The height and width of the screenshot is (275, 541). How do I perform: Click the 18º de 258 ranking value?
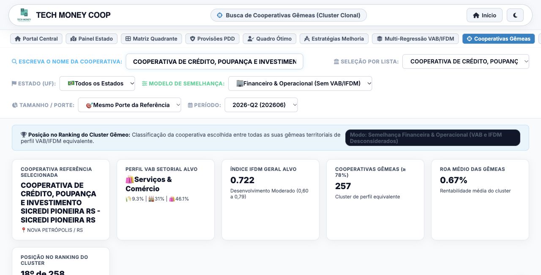pyautogui.click(x=43, y=273)
